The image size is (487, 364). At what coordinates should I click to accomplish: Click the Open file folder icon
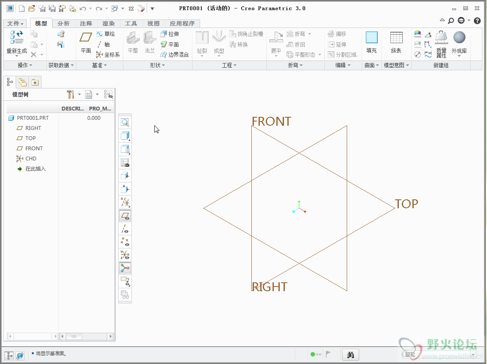[x=32, y=9]
